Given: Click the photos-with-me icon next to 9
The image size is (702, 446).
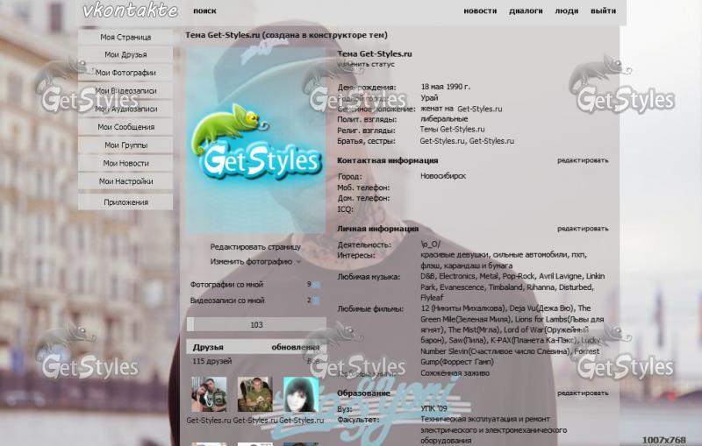Looking at the screenshot, I should 316,285.
